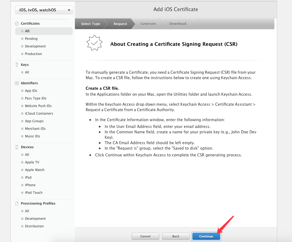Select All under Certificates
The image size is (292, 242).
(44, 31)
